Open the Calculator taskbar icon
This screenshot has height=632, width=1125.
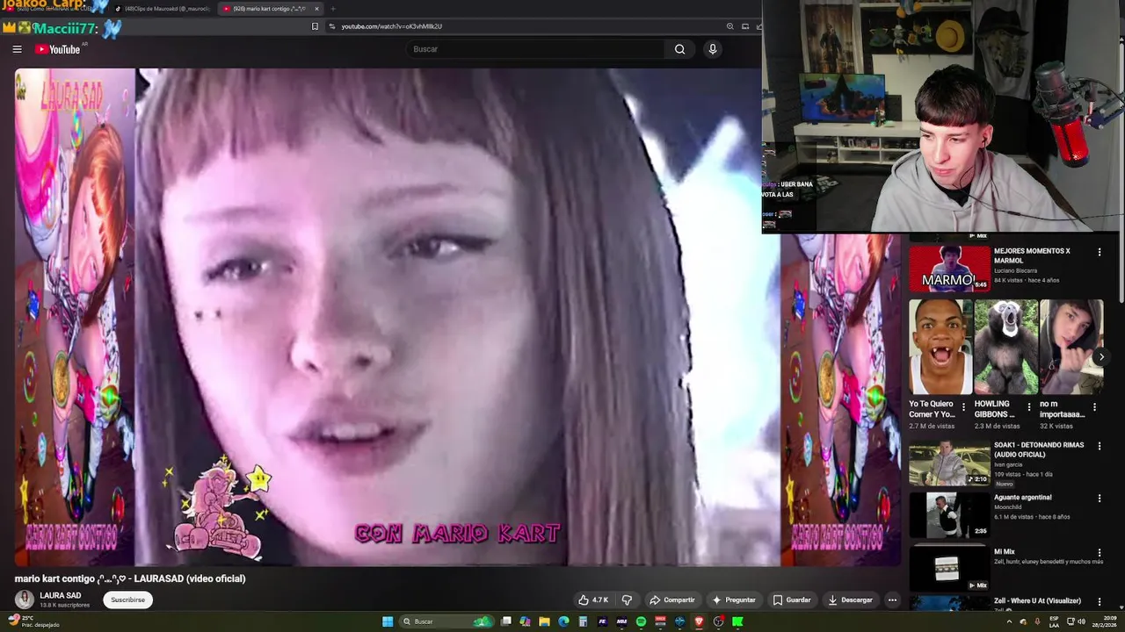point(583,621)
